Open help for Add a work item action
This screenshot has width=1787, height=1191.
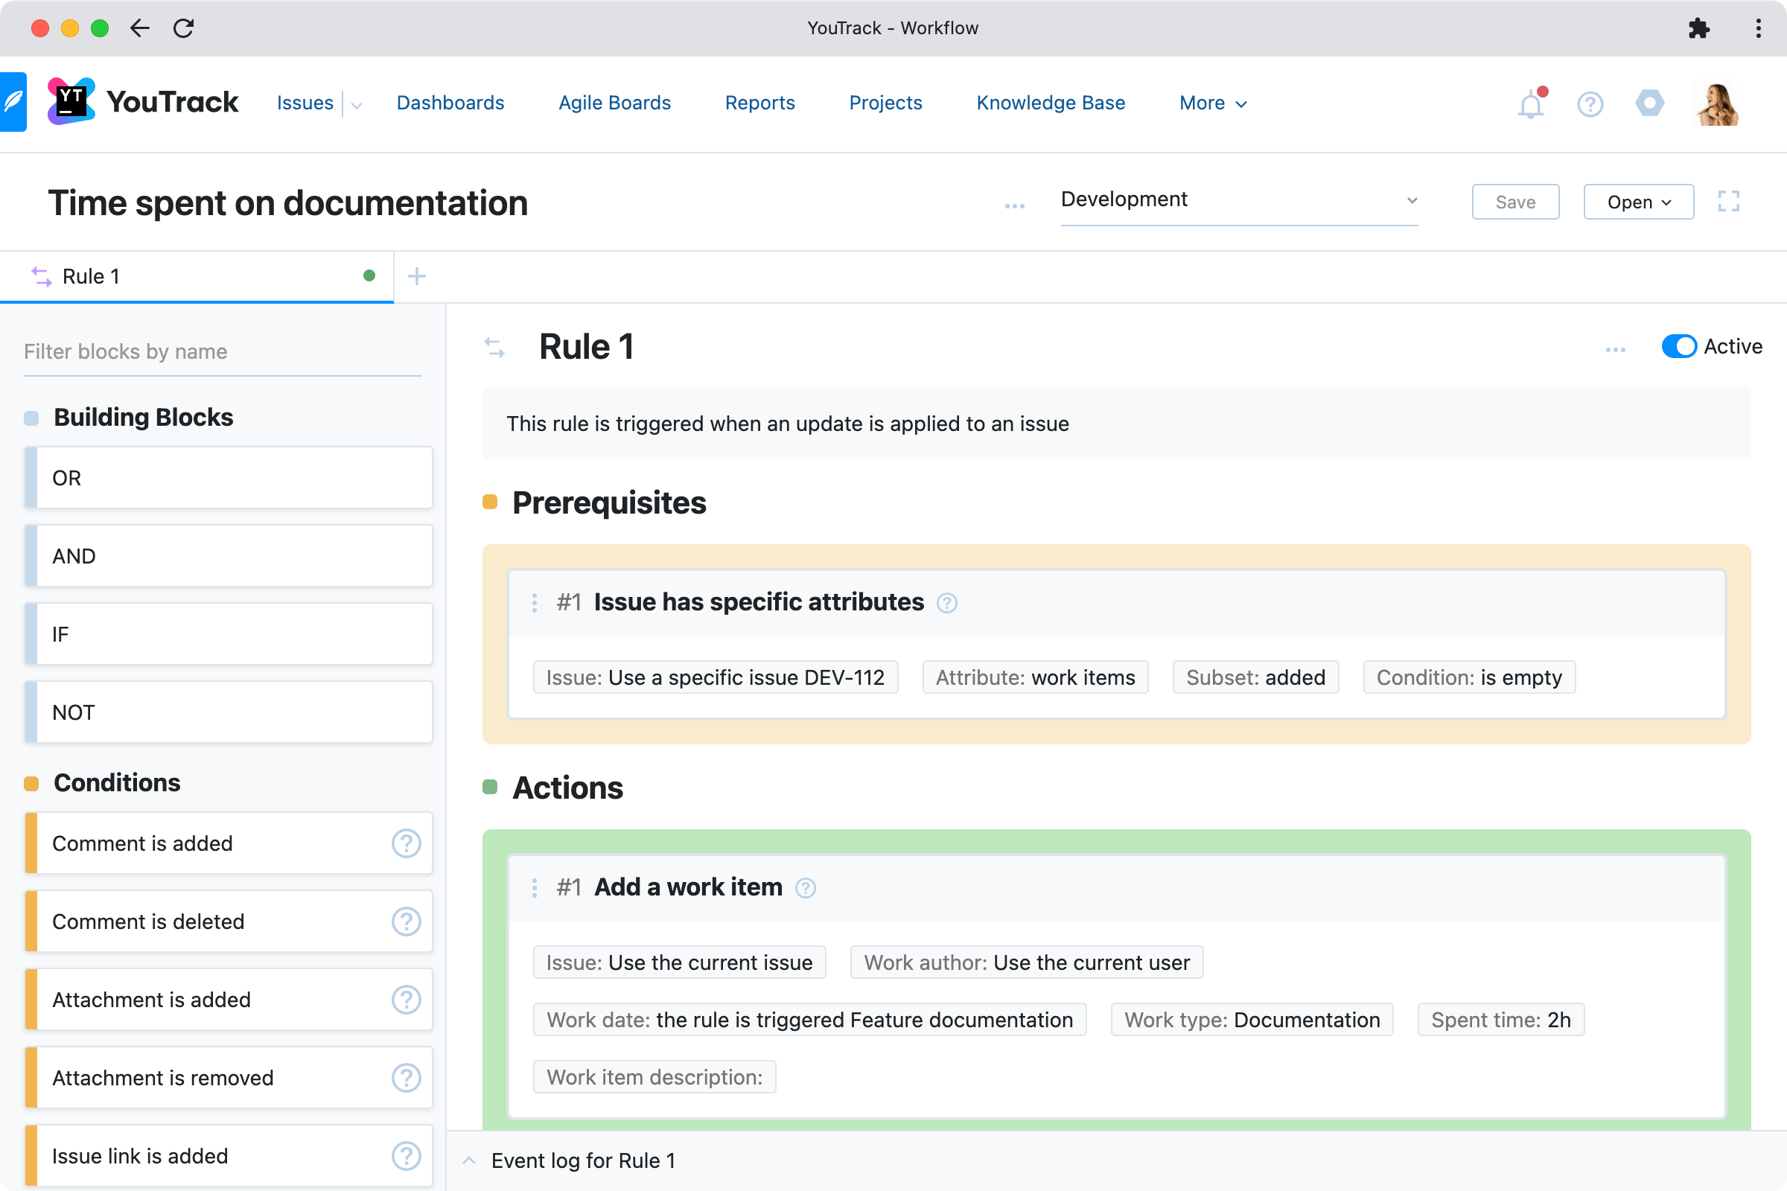[806, 887]
